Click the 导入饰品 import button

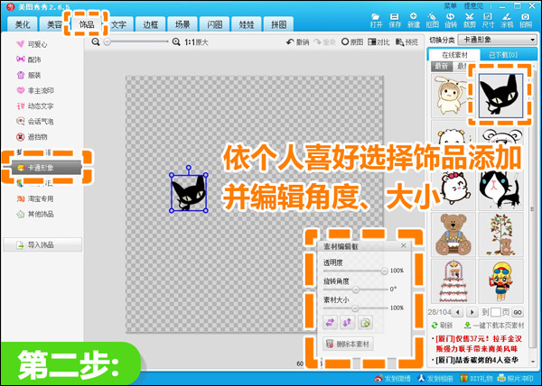[42, 245]
